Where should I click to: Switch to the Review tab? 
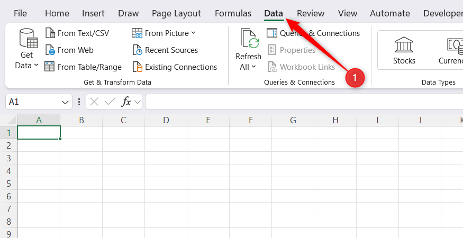click(x=311, y=13)
